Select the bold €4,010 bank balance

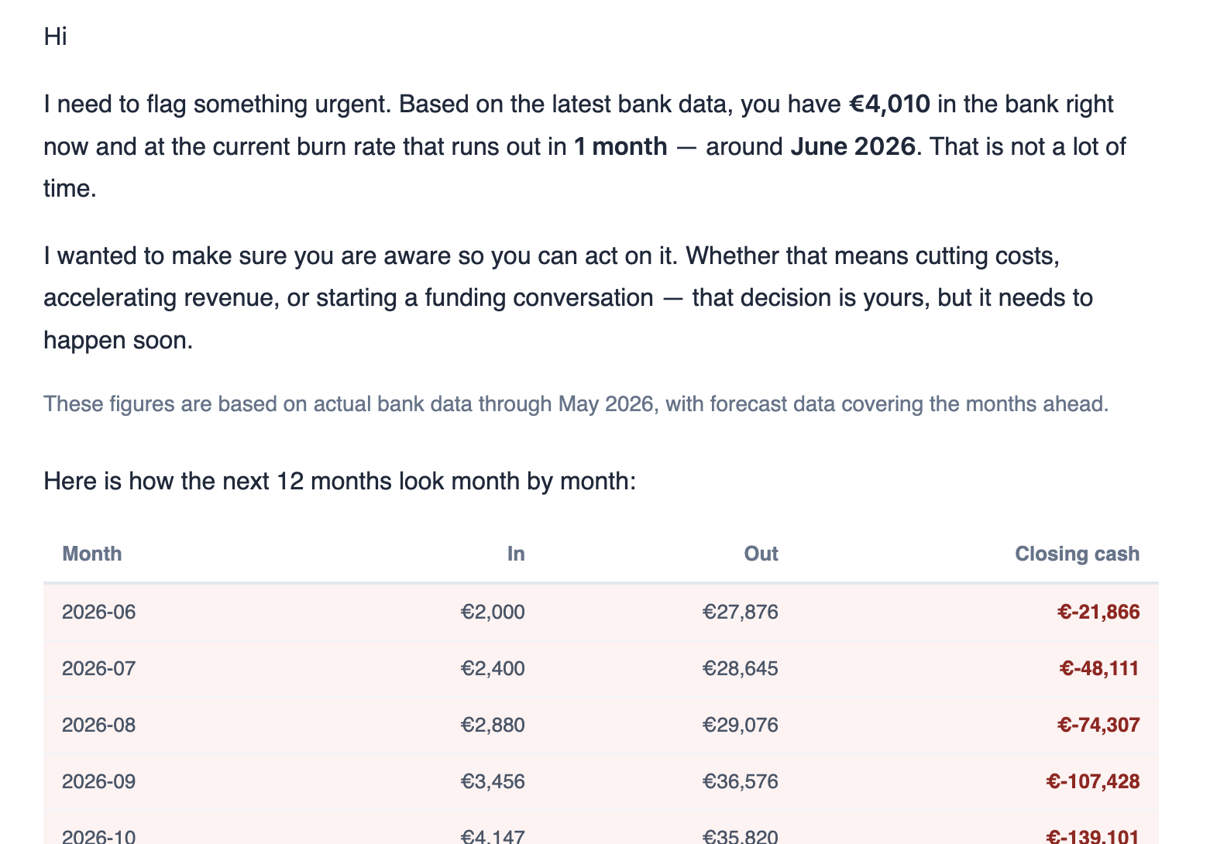[x=889, y=104]
